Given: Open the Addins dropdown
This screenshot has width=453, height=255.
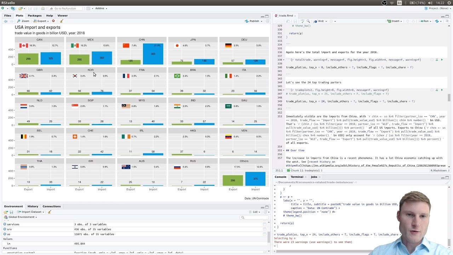Looking at the screenshot, I should click(x=101, y=8).
